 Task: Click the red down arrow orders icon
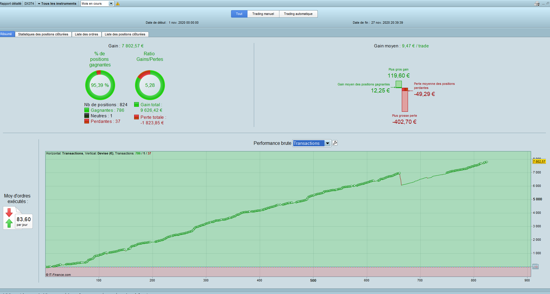pyautogui.click(x=9, y=213)
